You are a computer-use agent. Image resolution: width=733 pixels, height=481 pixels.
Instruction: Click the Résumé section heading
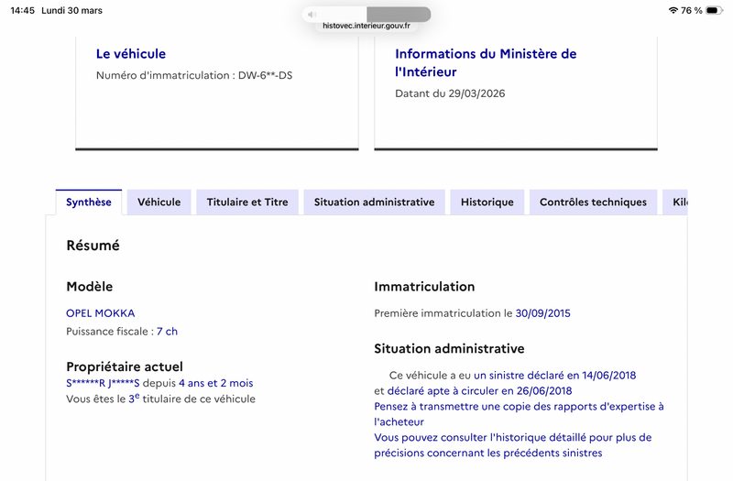coord(93,246)
